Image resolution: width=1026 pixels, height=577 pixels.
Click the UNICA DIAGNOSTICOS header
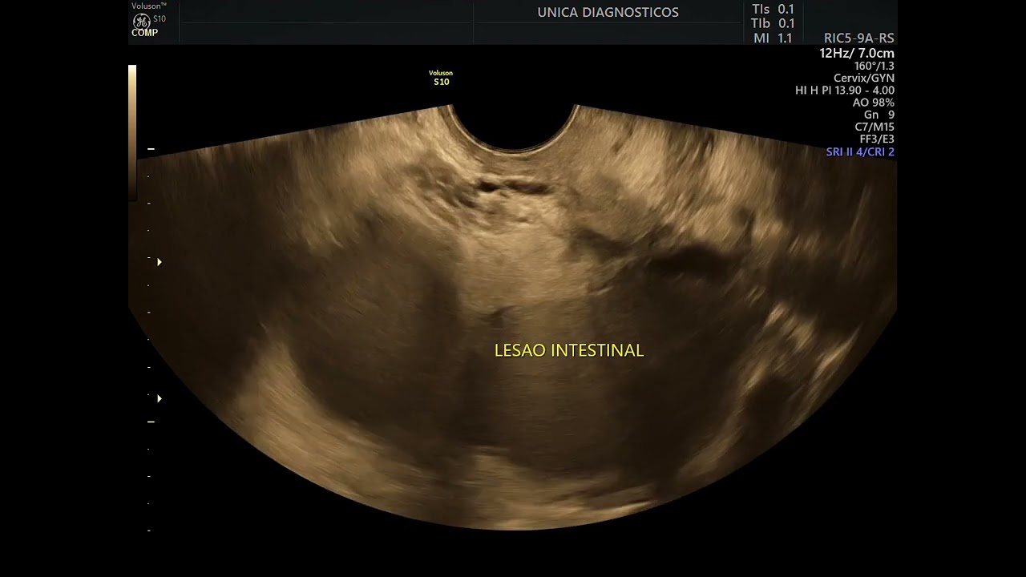click(608, 12)
